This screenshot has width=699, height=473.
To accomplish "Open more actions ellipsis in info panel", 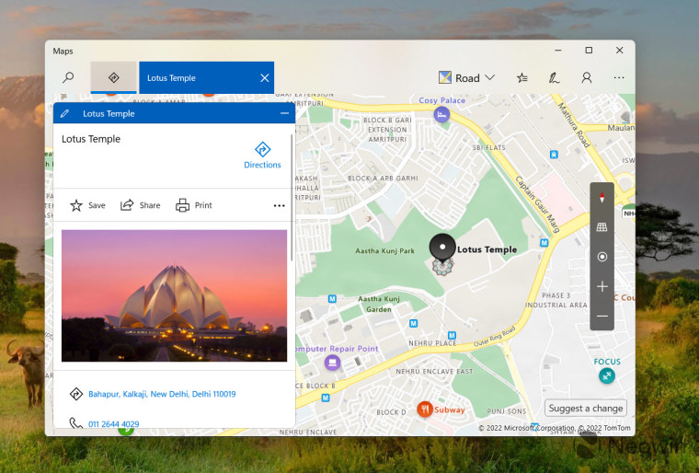I will (x=279, y=206).
